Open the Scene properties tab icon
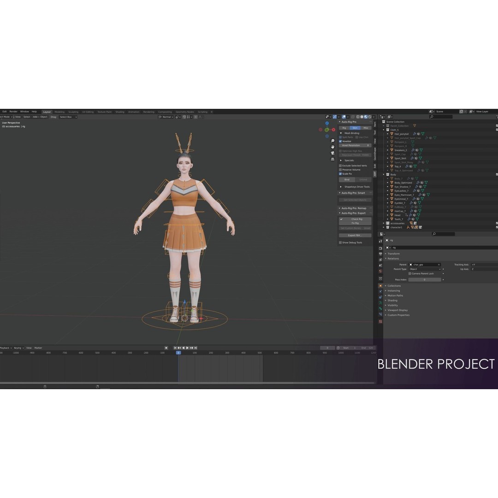Screen dimensions: 498x498 (380, 265)
